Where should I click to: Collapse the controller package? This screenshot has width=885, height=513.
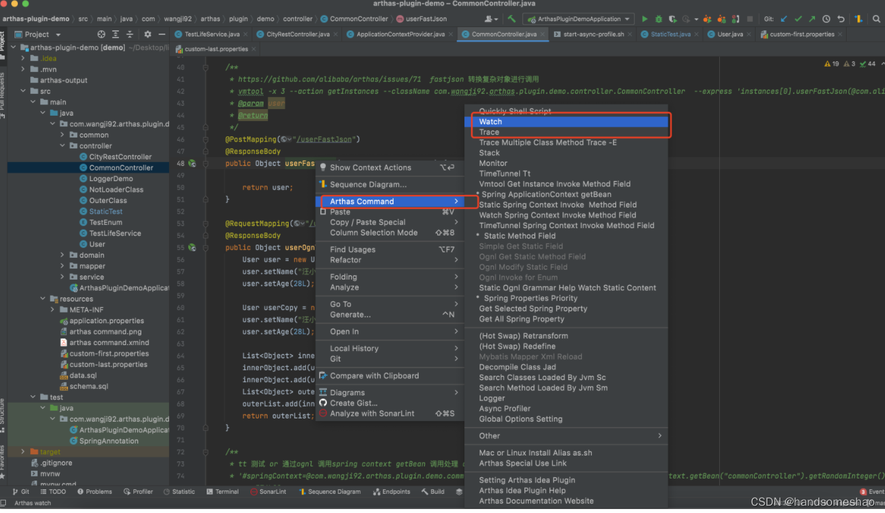[63, 146]
